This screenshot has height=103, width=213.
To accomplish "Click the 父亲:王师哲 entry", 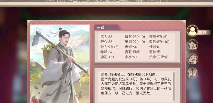I will [158, 57].
